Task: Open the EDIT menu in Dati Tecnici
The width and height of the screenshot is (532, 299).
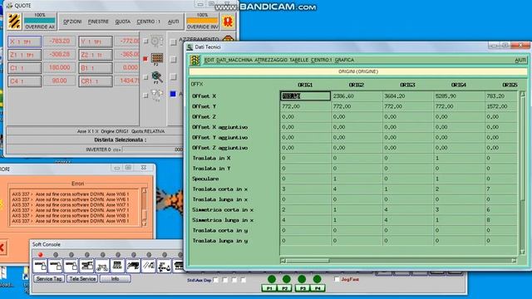Action: tap(209, 60)
